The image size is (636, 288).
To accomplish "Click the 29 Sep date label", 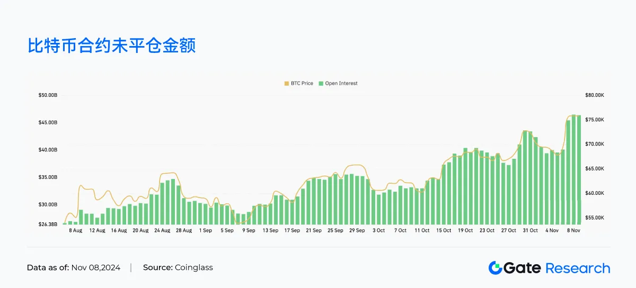I will click(357, 231).
